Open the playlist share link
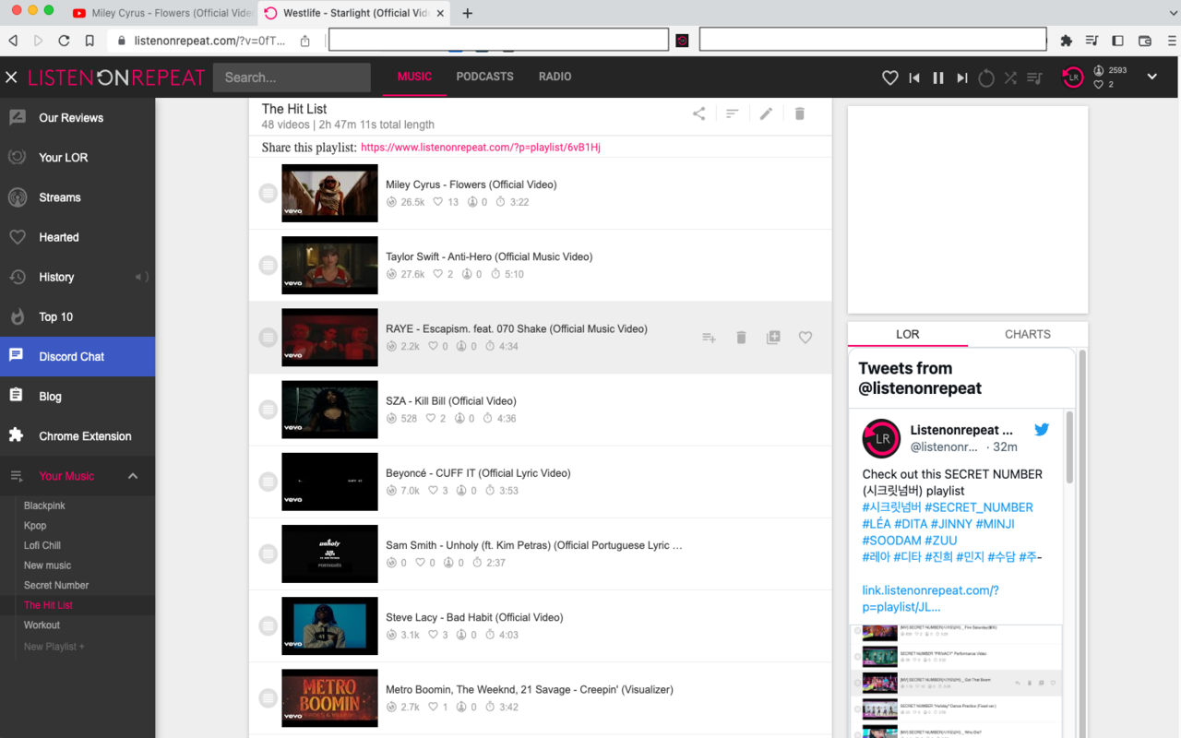Screen dimensions: 1181x738 pyautogui.click(x=480, y=146)
